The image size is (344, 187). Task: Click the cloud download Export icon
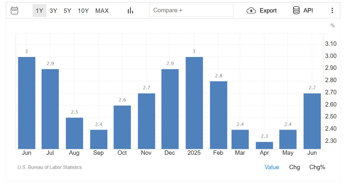pyautogui.click(x=251, y=10)
